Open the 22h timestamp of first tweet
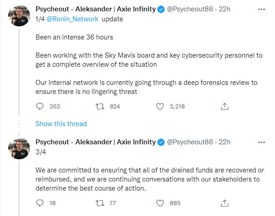275x216 pixels. coord(224,9)
